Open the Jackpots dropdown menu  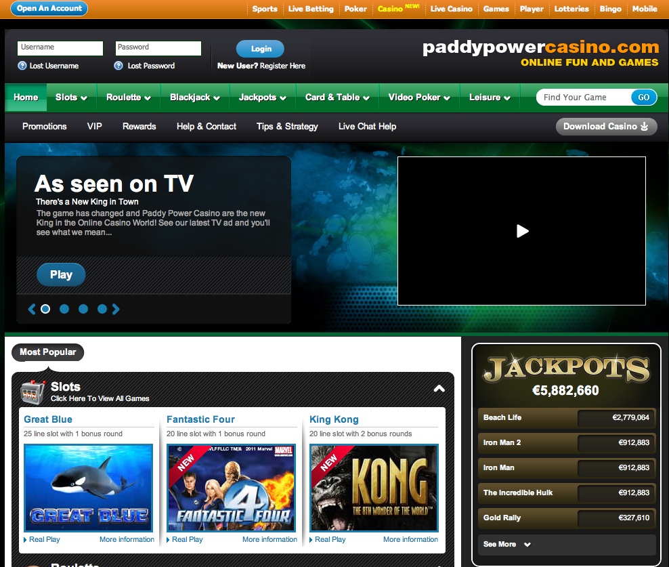pyautogui.click(x=263, y=98)
